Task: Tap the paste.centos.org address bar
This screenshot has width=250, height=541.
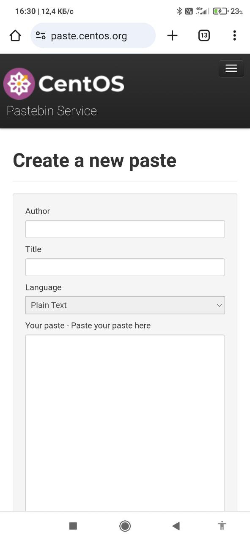Action: 93,36
